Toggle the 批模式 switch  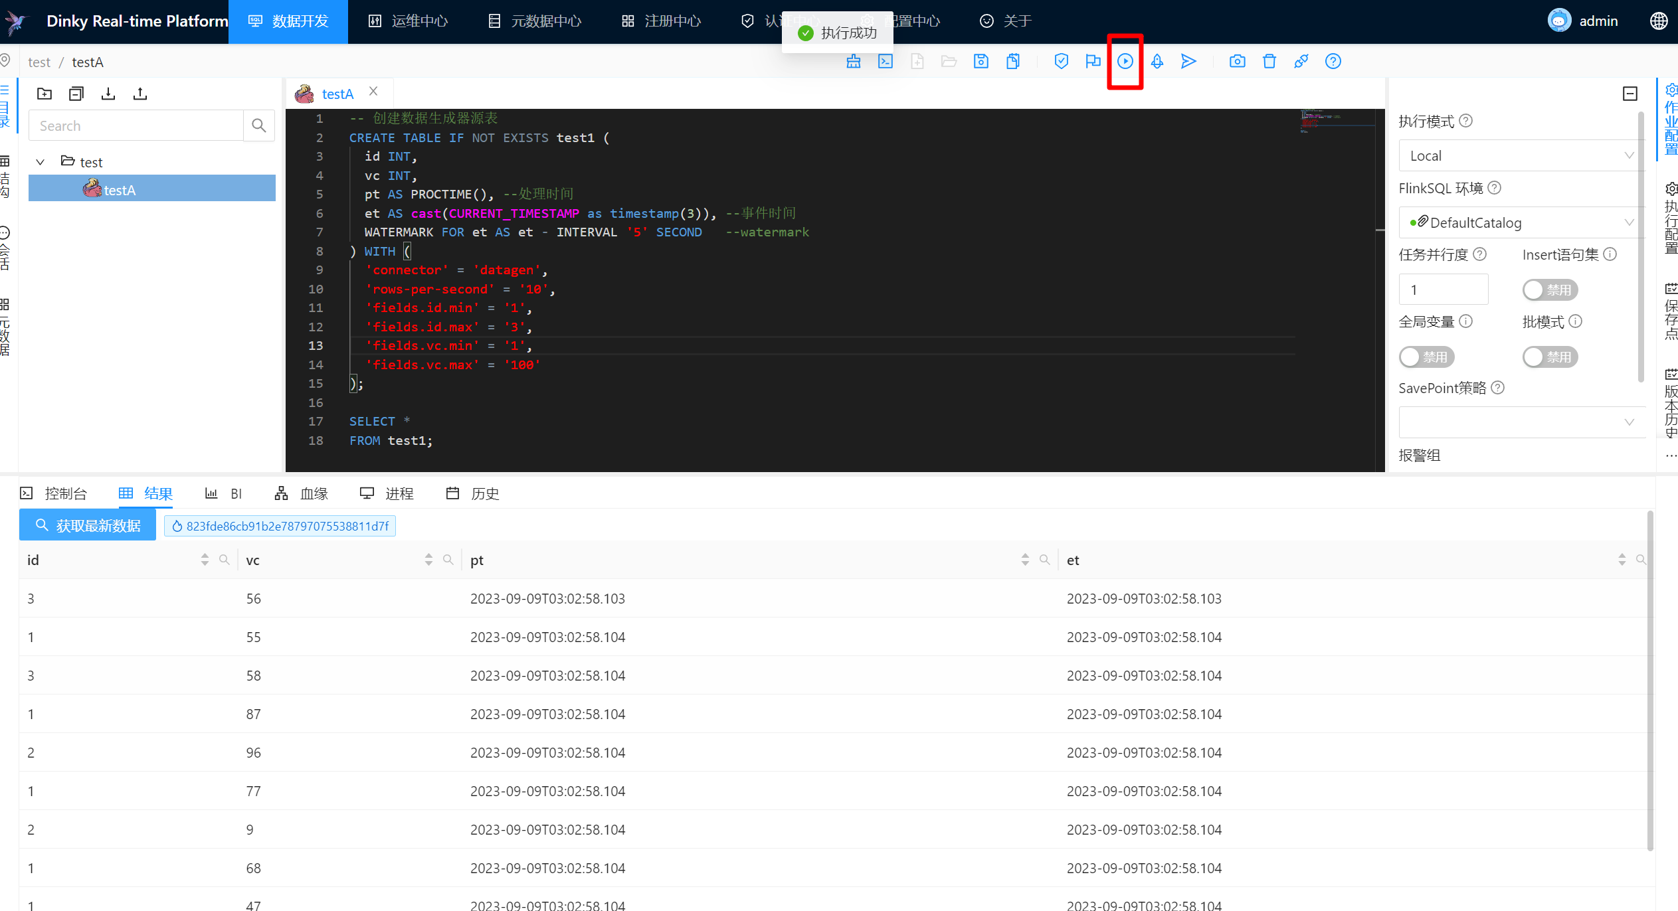tap(1550, 357)
